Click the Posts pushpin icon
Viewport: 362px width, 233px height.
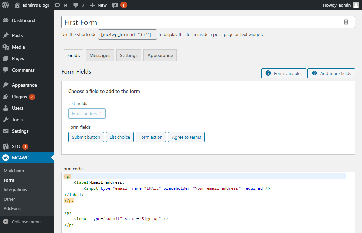[x=6, y=35]
